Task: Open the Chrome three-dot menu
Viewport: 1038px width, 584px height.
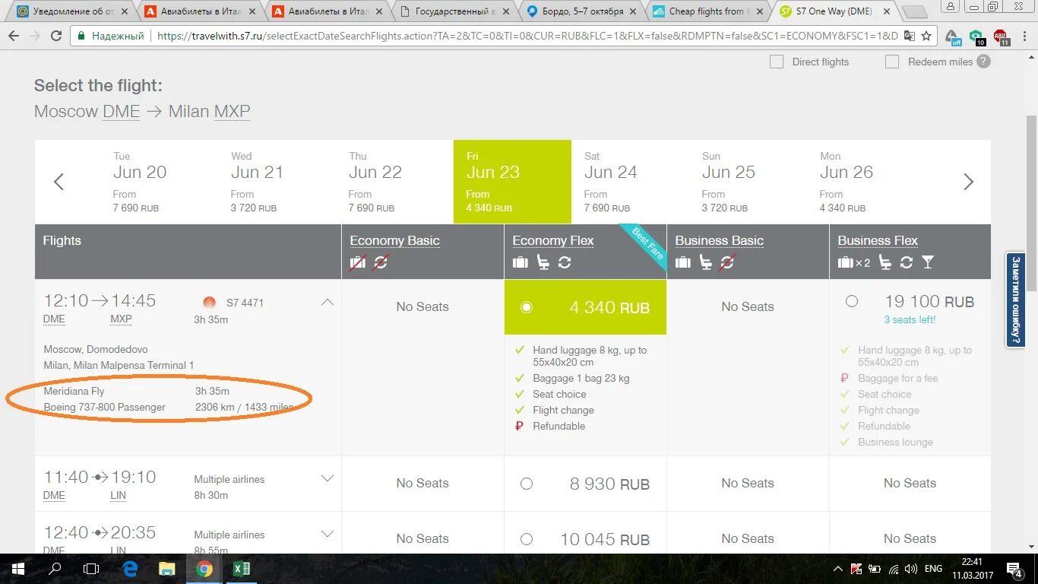Action: pos(1023,36)
